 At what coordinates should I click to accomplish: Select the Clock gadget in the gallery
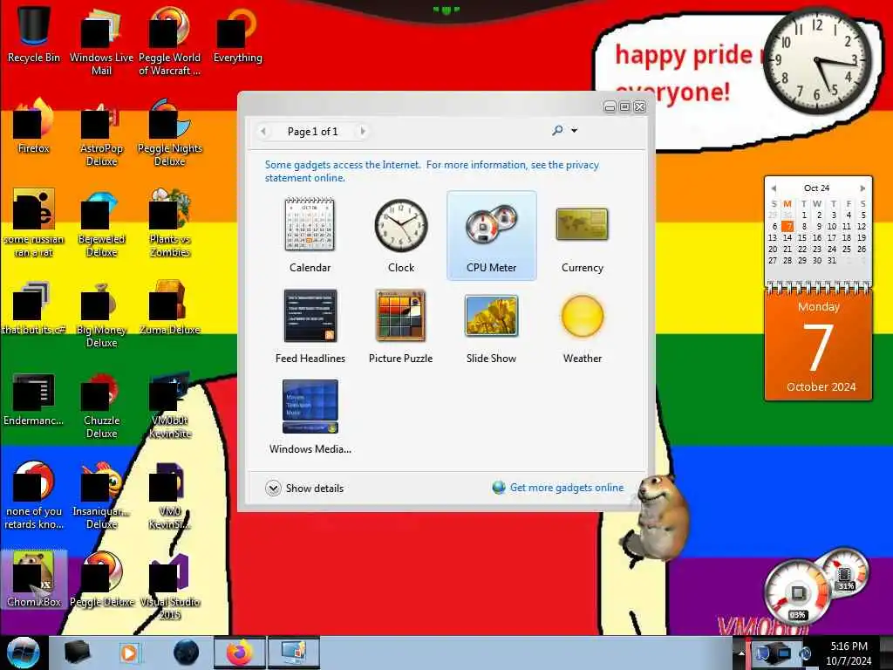(401, 235)
